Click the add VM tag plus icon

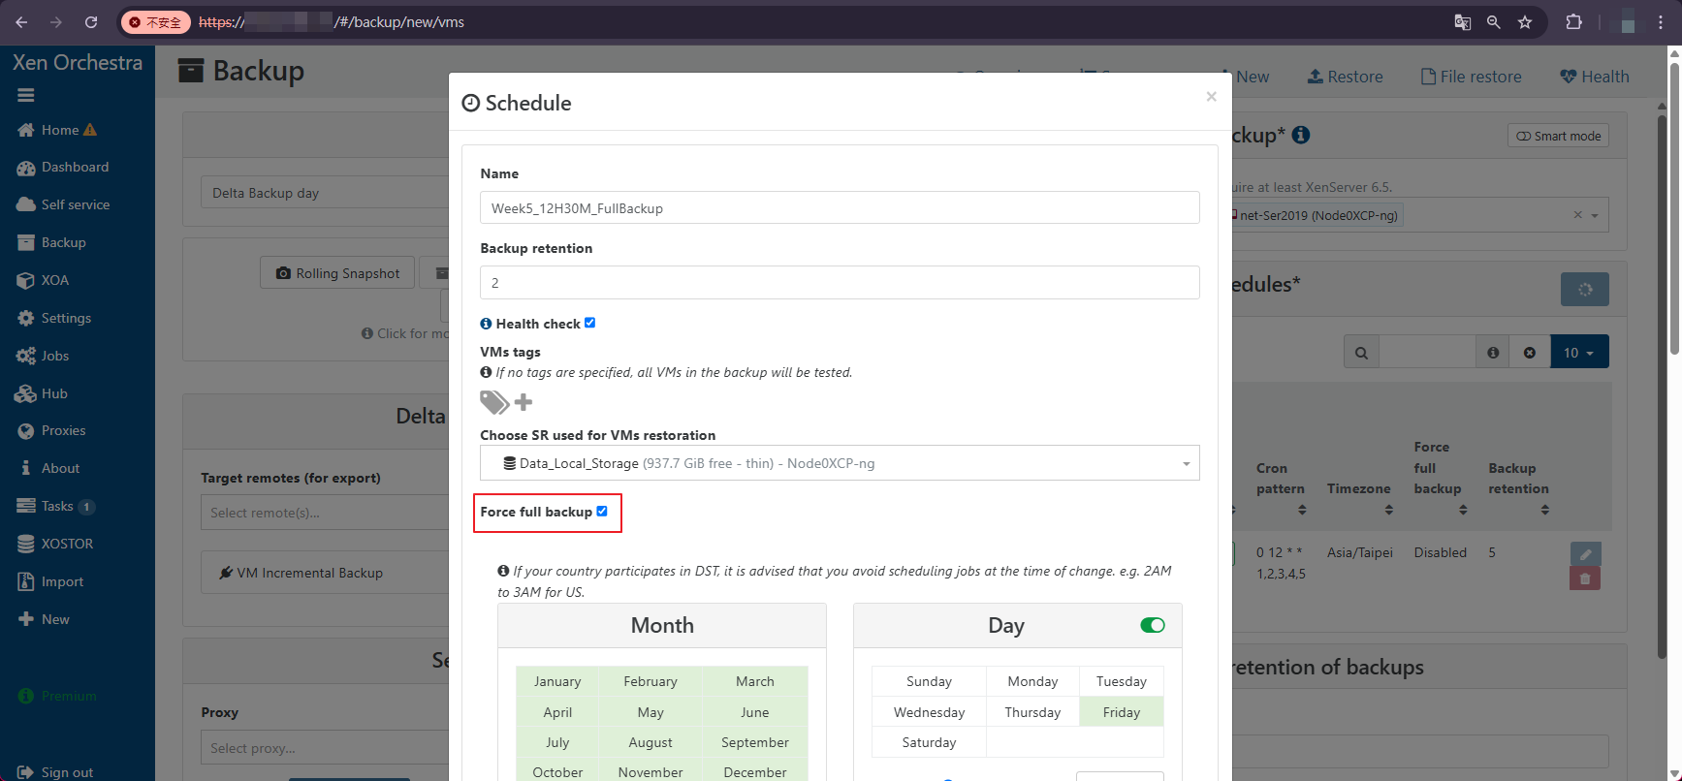pyautogui.click(x=524, y=402)
